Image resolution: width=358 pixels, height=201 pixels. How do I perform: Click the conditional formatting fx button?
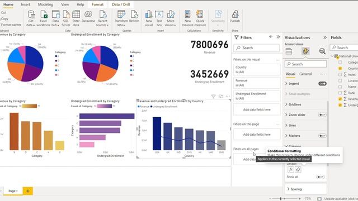[291, 170]
